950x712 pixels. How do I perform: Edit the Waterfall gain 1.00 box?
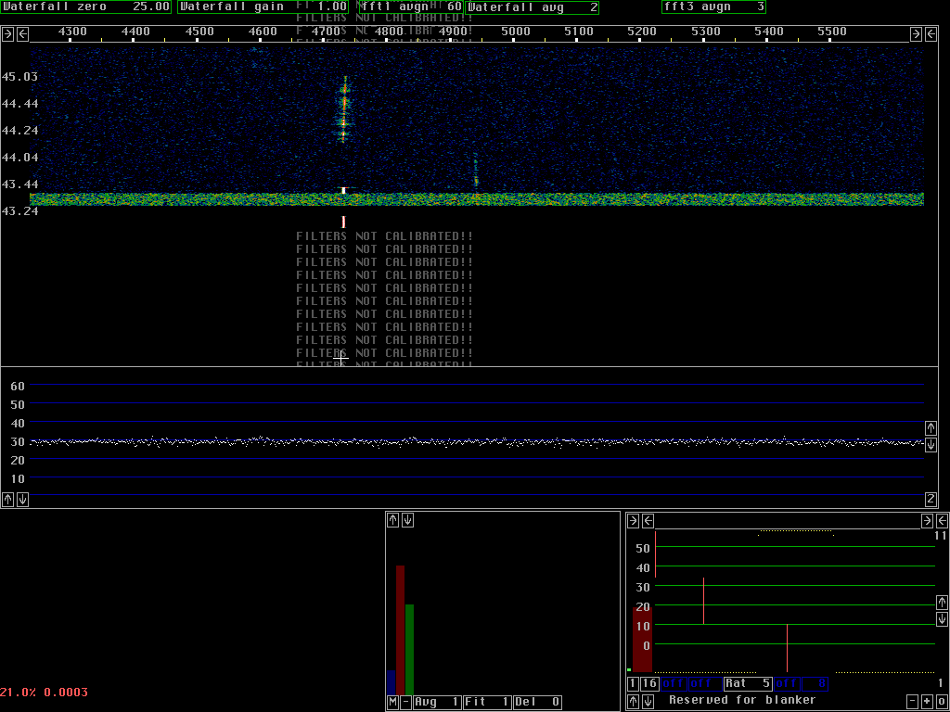[x=263, y=7]
